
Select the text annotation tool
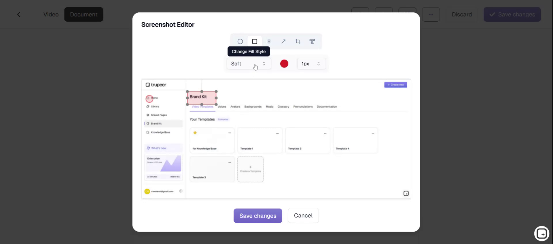[x=312, y=42]
